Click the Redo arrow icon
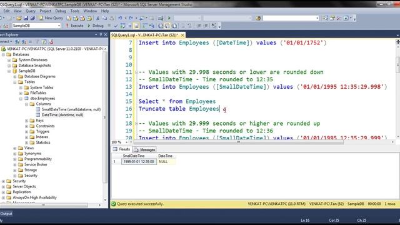Viewport: 400px width, 225px height. pos(131,18)
